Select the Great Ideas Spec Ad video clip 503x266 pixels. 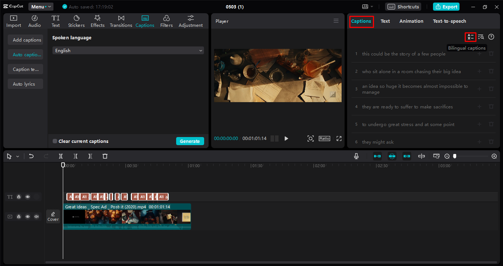(127, 216)
